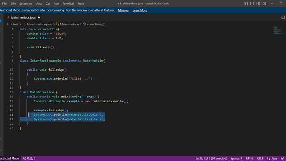Click println(WaterBottle.color) line
Image resolution: width=286 pixels, height=161 pixels.
click(x=68, y=114)
